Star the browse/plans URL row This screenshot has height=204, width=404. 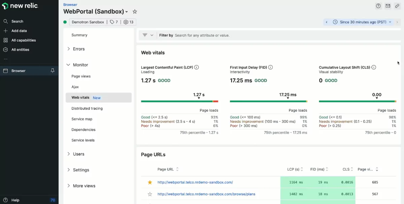point(150,194)
